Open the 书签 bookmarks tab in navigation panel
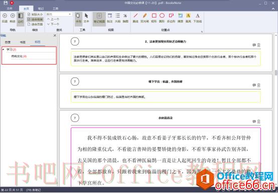The image size is (278, 193). [23, 42]
